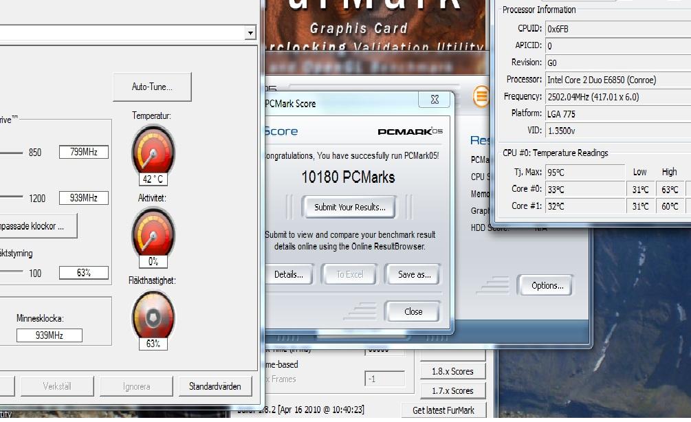Select the 939MHz memory clock slider field
The image size is (691, 422).
[x=84, y=198]
